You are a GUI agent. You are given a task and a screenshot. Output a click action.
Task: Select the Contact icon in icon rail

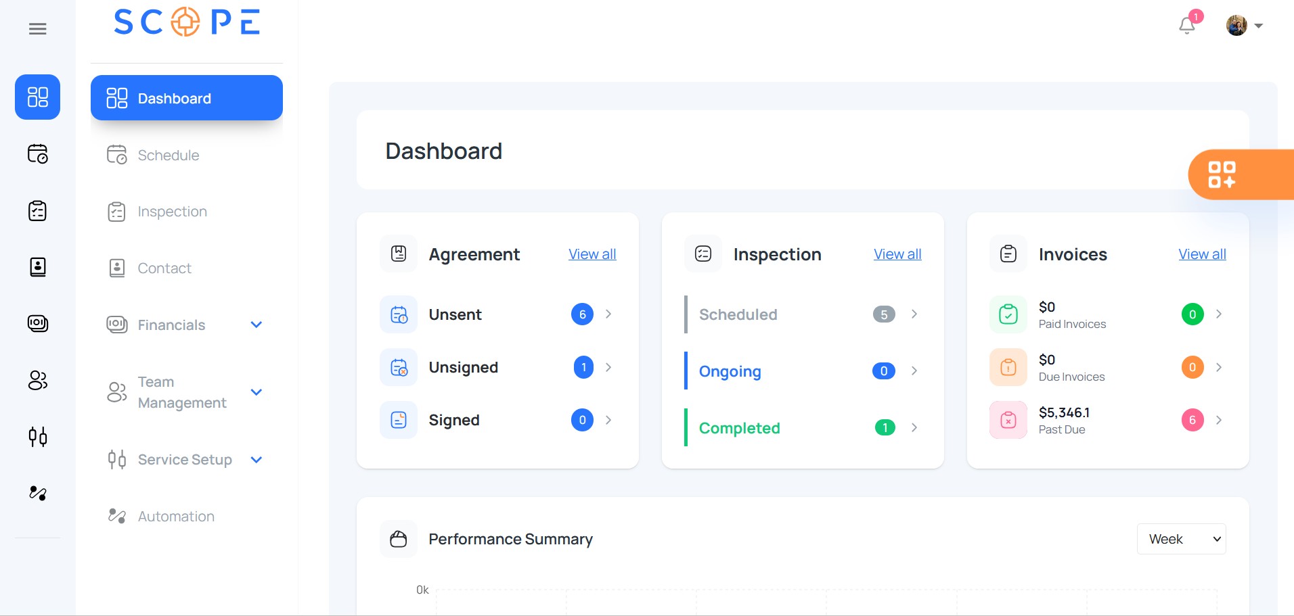(38, 267)
